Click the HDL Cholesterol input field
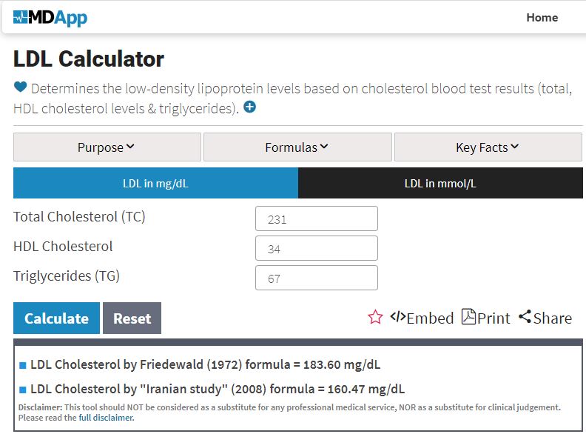 pos(316,249)
